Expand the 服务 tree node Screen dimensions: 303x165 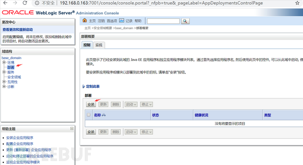(x=4, y=72)
